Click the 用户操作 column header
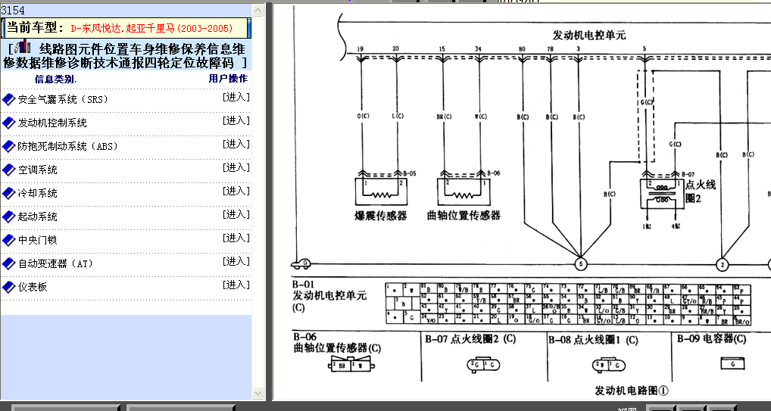Viewport: 771px width, 411px height. 228,79
